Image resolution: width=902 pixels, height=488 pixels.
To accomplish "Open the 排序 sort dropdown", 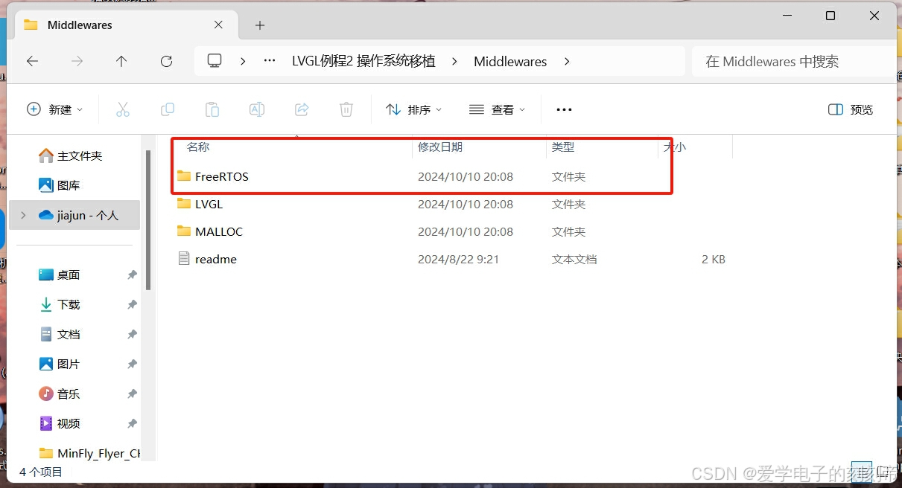I will click(x=414, y=109).
